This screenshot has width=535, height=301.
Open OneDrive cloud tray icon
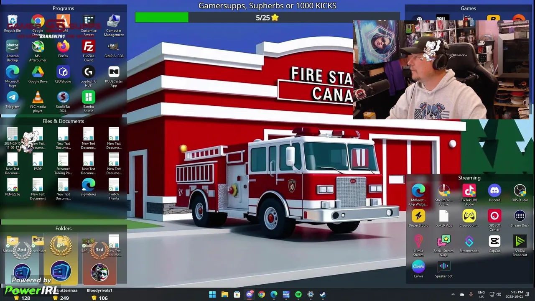462,294
